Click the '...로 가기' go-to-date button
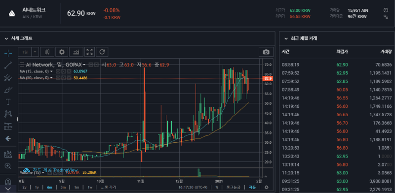 [x=108, y=187]
